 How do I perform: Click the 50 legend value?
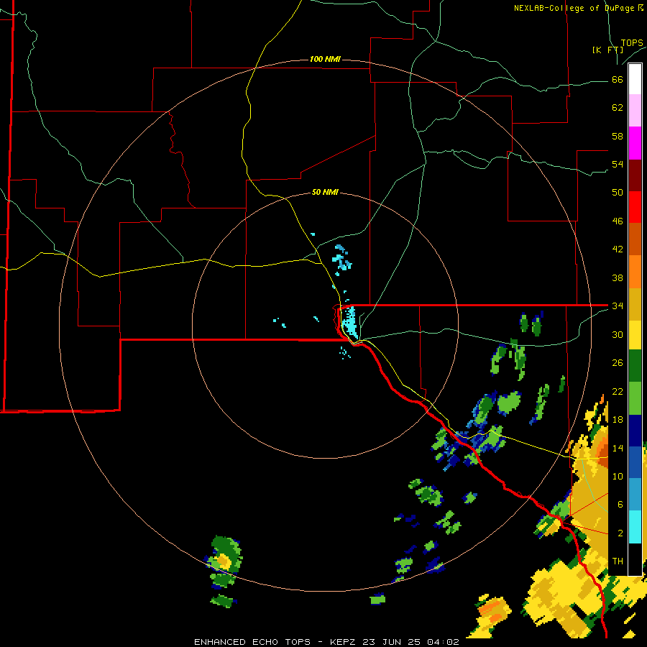pos(618,193)
